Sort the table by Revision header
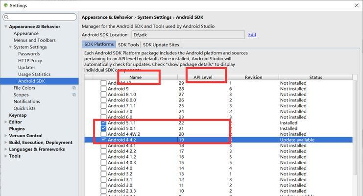The width and height of the screenshot is (363, 196). point(253,77)
